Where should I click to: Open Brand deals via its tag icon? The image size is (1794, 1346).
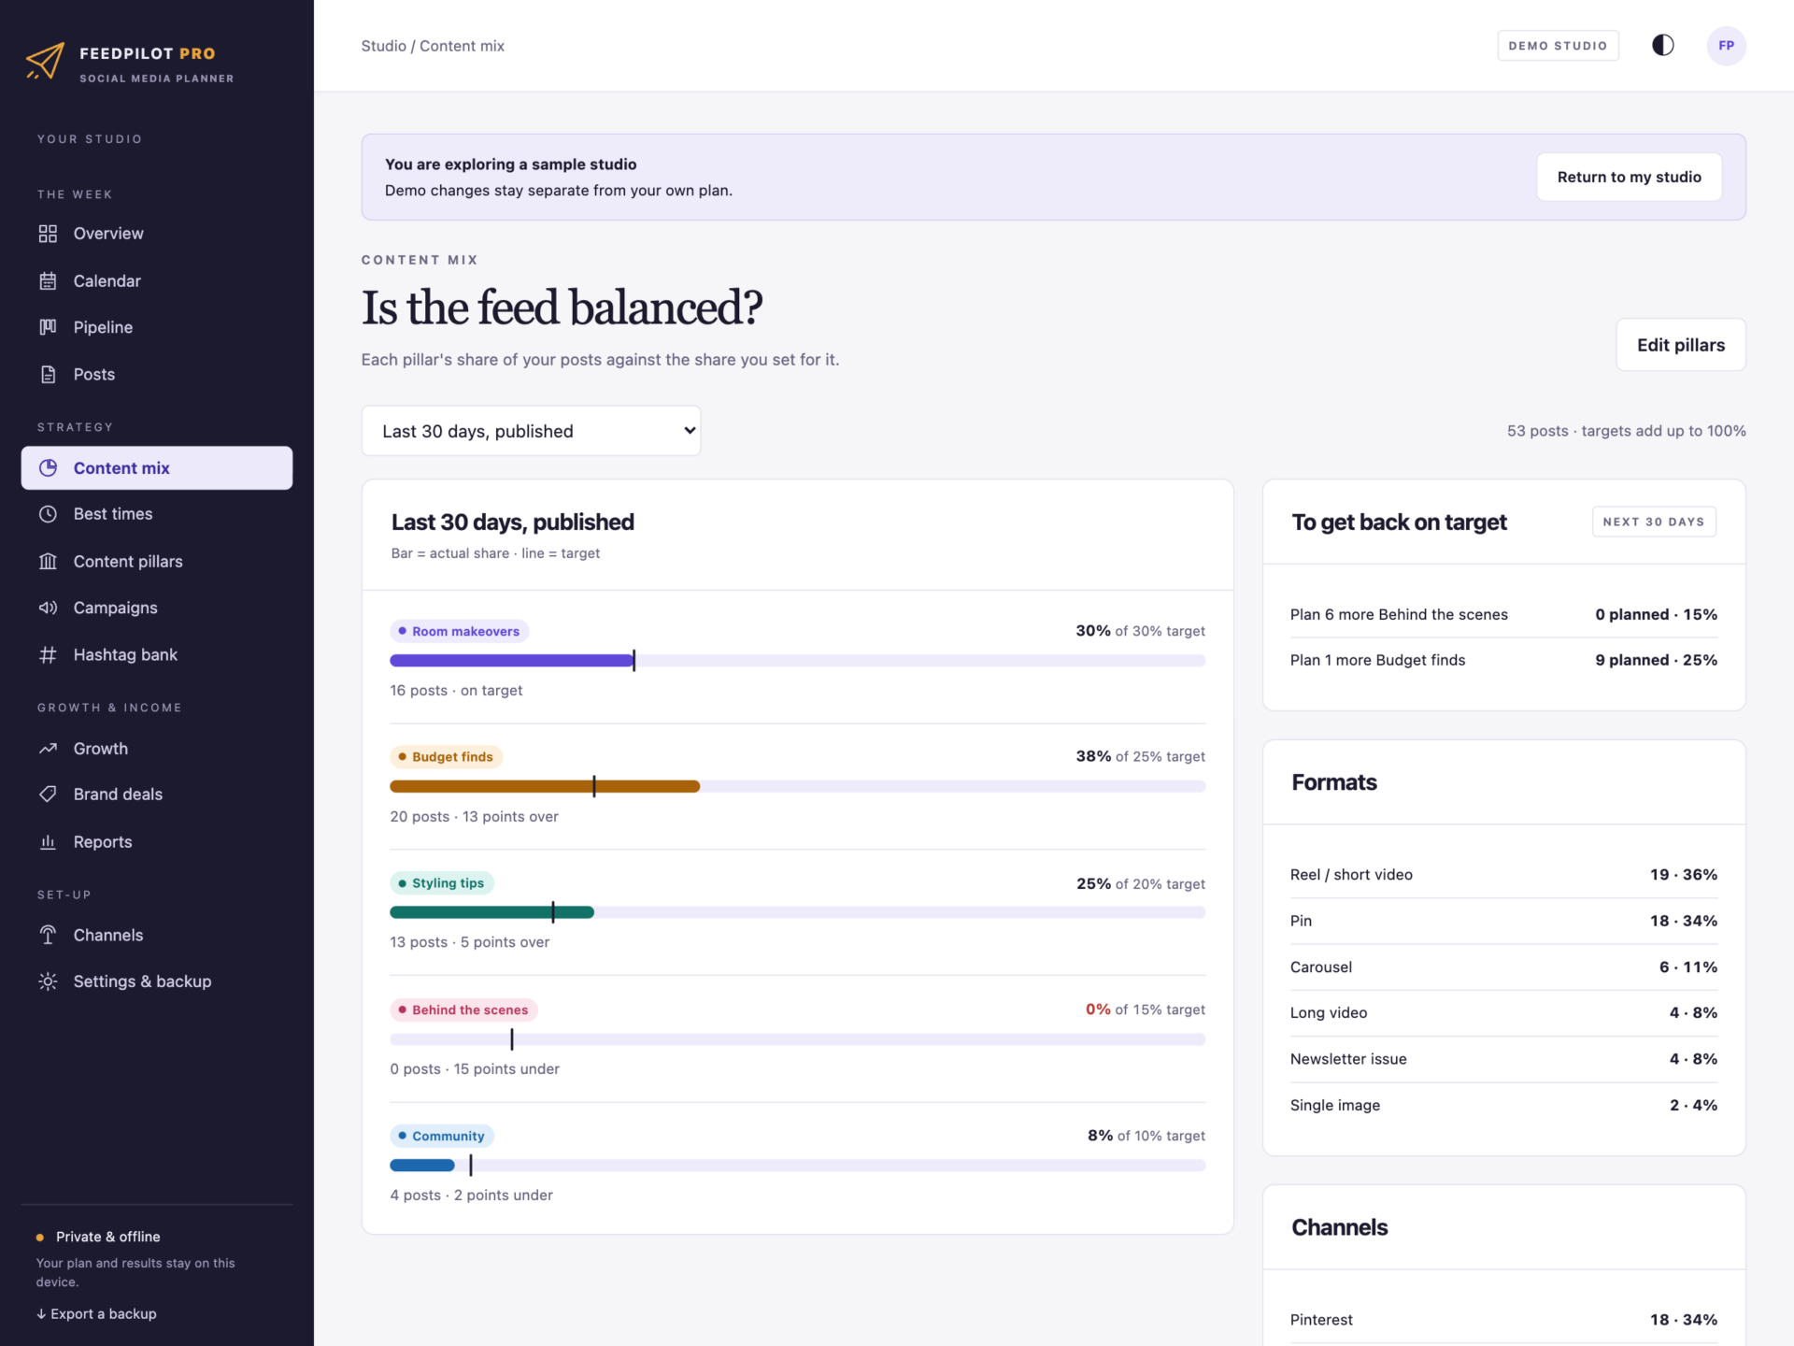pyautogui.click(x=48, y=795)
